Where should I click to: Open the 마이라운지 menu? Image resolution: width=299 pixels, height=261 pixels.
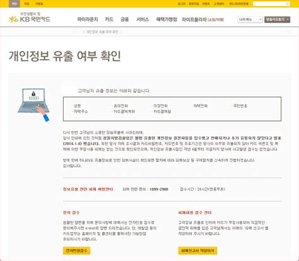pyautogui.click(x=88, y=20)
